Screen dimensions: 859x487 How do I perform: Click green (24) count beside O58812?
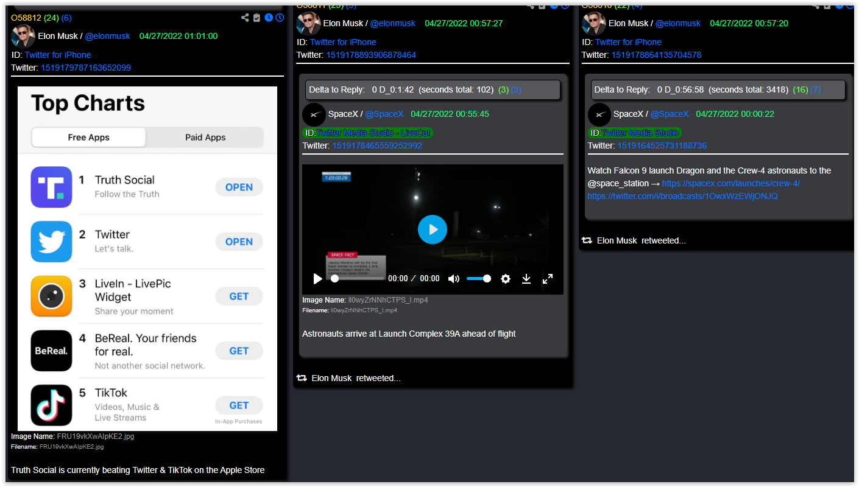tap(51, 18)
